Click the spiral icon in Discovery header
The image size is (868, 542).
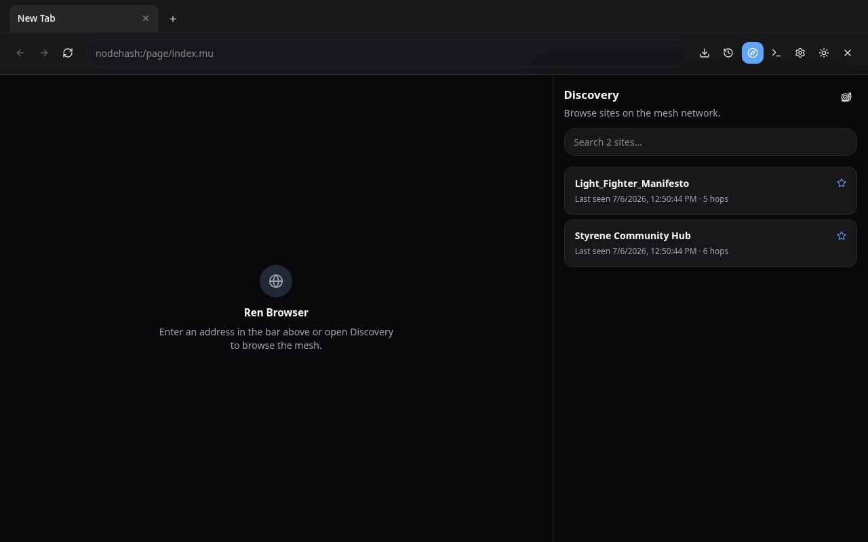[846, 97]
